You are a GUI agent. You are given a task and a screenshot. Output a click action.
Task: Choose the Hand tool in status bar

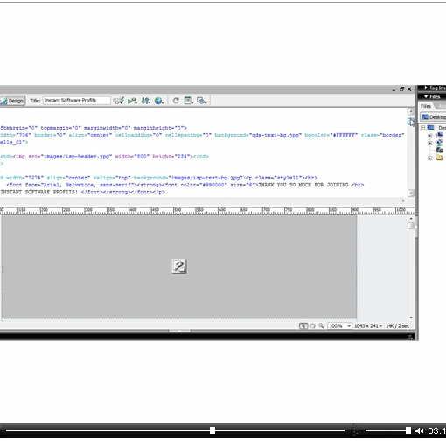tap(312, 325)
